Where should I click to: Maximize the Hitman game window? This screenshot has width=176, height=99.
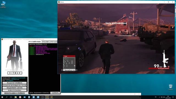coord(169,2)
